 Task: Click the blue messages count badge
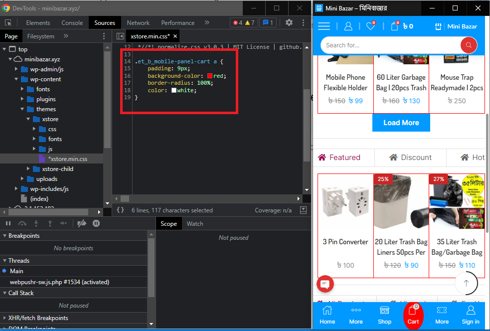268,23
